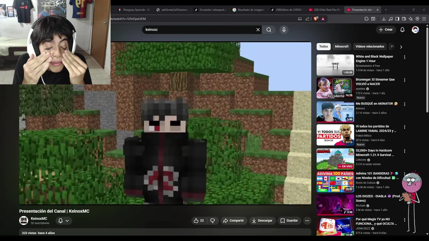Toggle the browser sidebar panel icon
Viewport: 429px width, 241px height.
(x=397, y=19)
